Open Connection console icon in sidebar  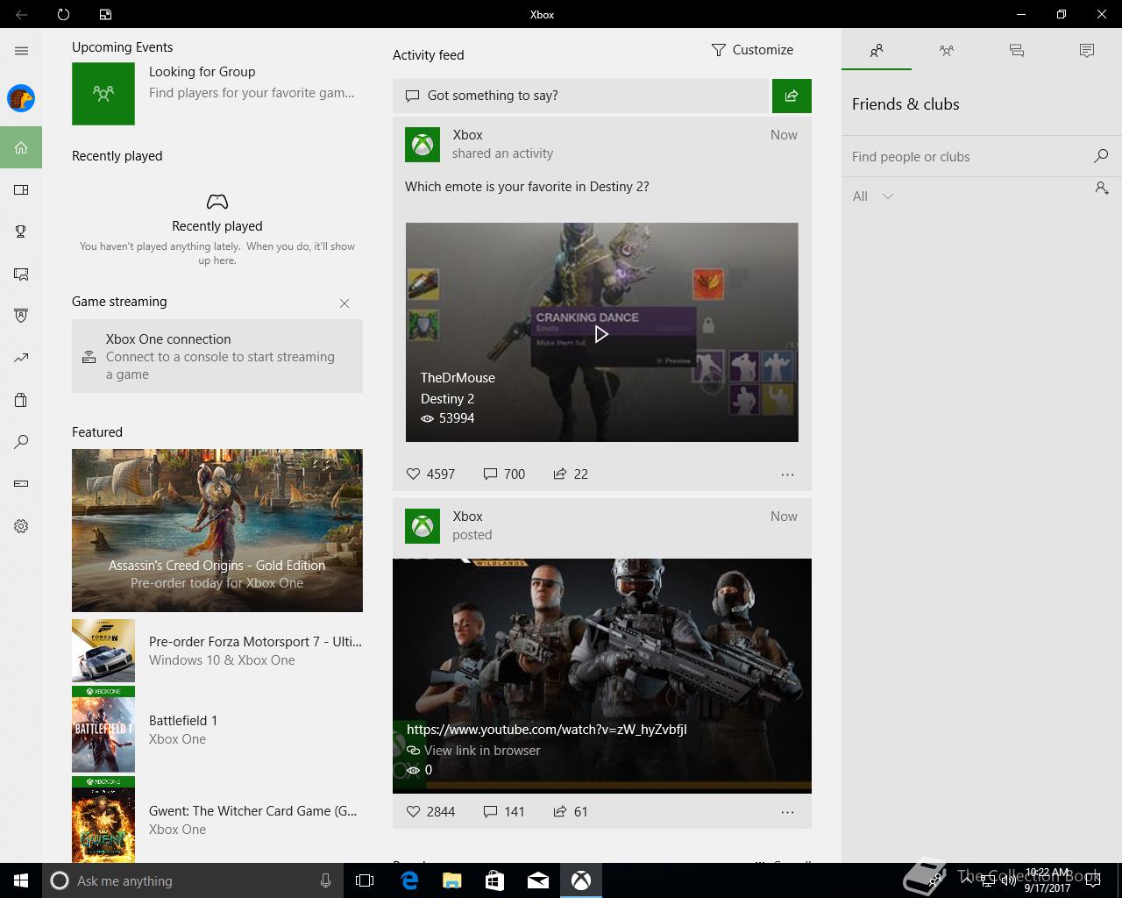21,484
